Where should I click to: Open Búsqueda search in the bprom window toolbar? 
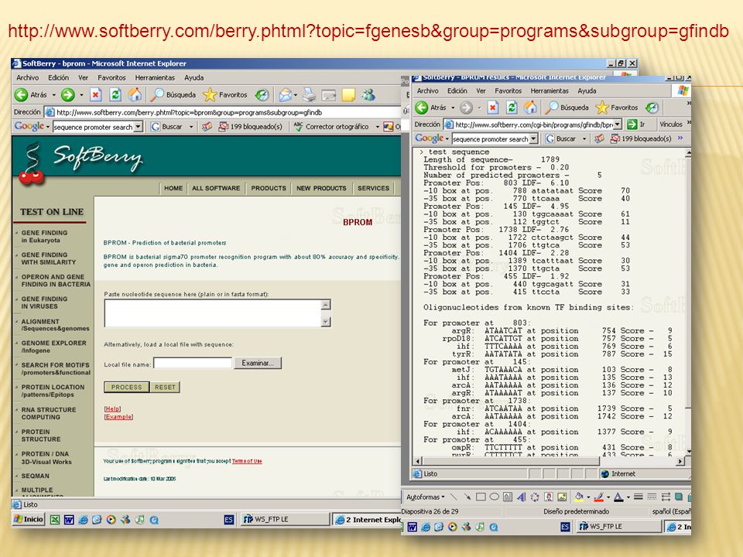(x=173, y=94)
